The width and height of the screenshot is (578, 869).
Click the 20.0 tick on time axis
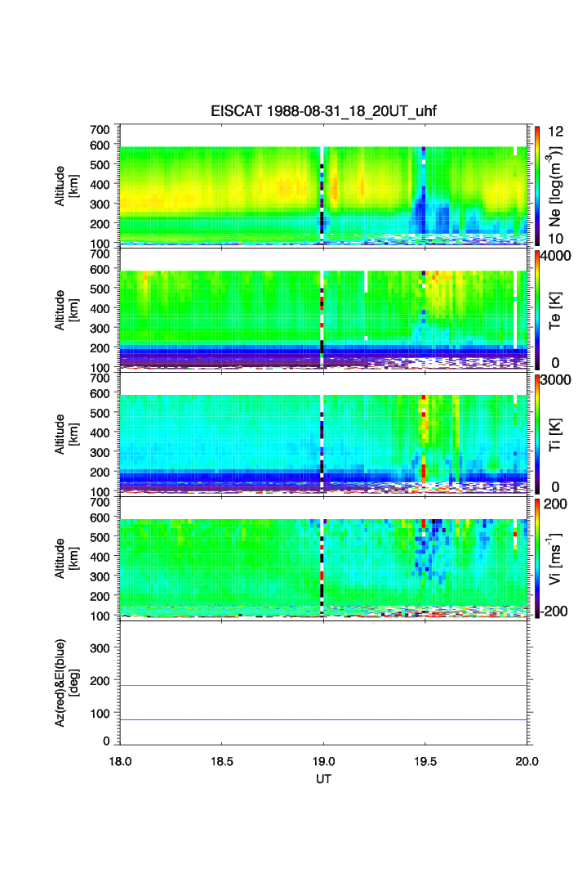point(527,761)
